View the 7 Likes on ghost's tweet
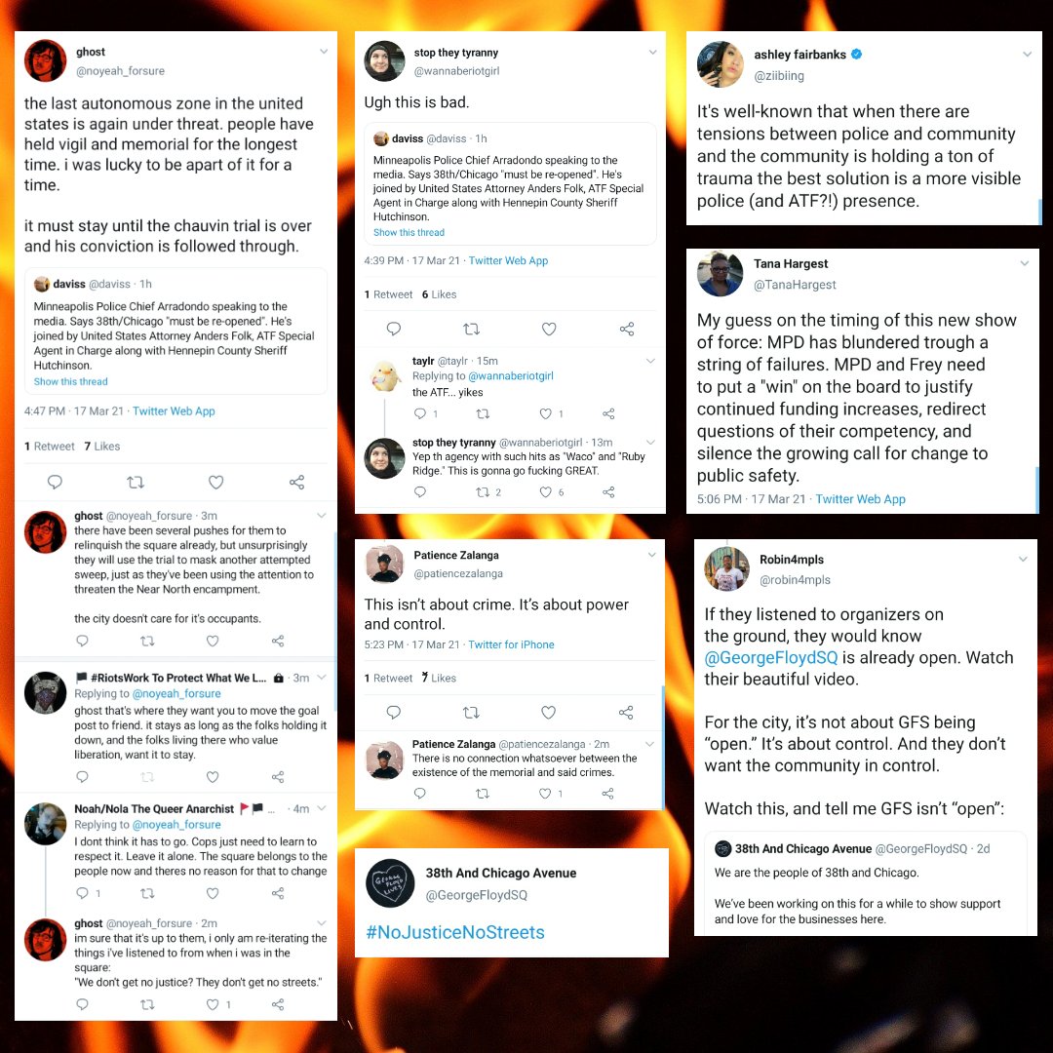1053x1053 pixels. pyautogui.click(x=102, y=446)
